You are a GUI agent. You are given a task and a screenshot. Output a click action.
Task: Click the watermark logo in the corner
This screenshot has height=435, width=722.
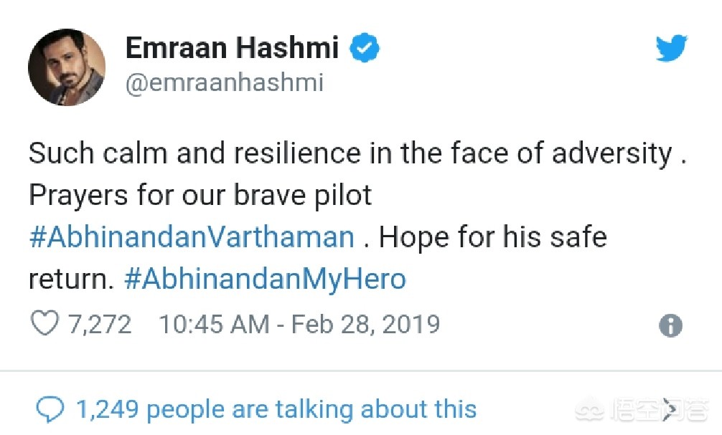[642, 409]
